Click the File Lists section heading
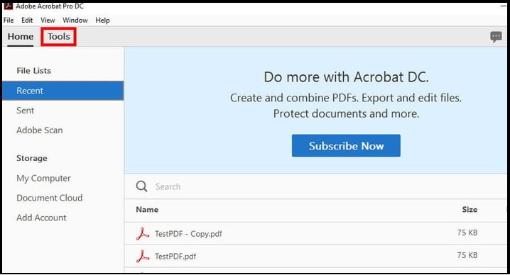 (x=34, y=71)
